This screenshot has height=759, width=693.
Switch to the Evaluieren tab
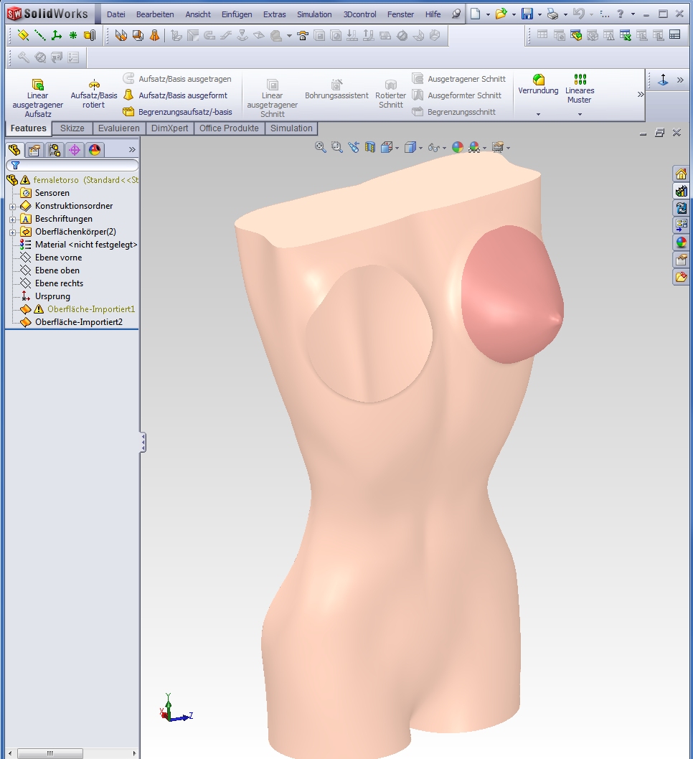(x=118, y=128)
